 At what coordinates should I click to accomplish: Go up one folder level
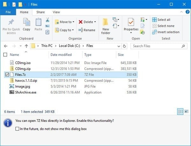click(x=26, y=46)
